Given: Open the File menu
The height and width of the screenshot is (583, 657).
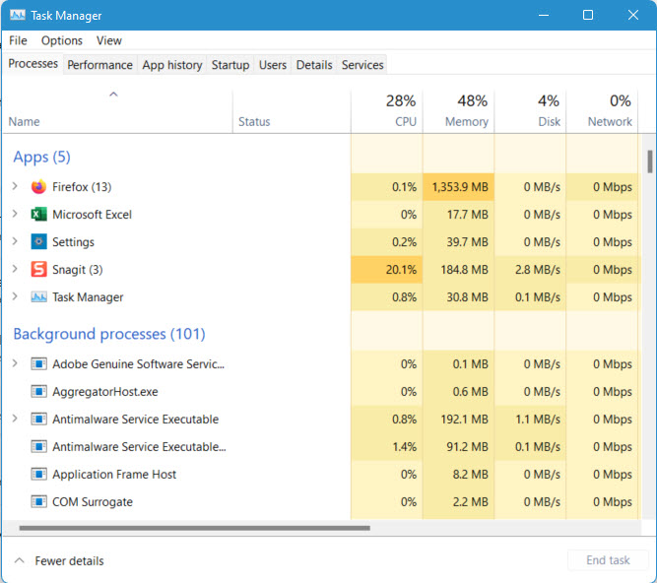Looking at the screenshot, I should pos(18,40).
